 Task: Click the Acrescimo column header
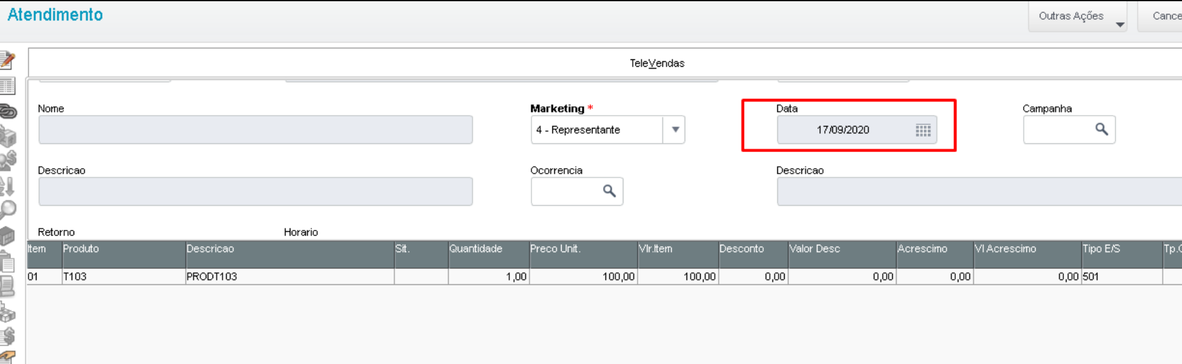(x=934, y=254)
